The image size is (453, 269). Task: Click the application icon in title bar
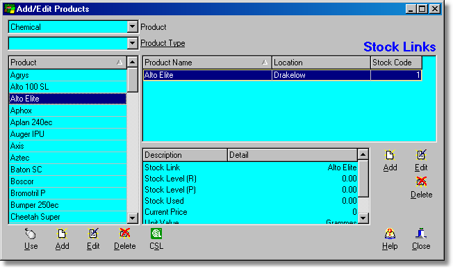[x=9, y=8]
